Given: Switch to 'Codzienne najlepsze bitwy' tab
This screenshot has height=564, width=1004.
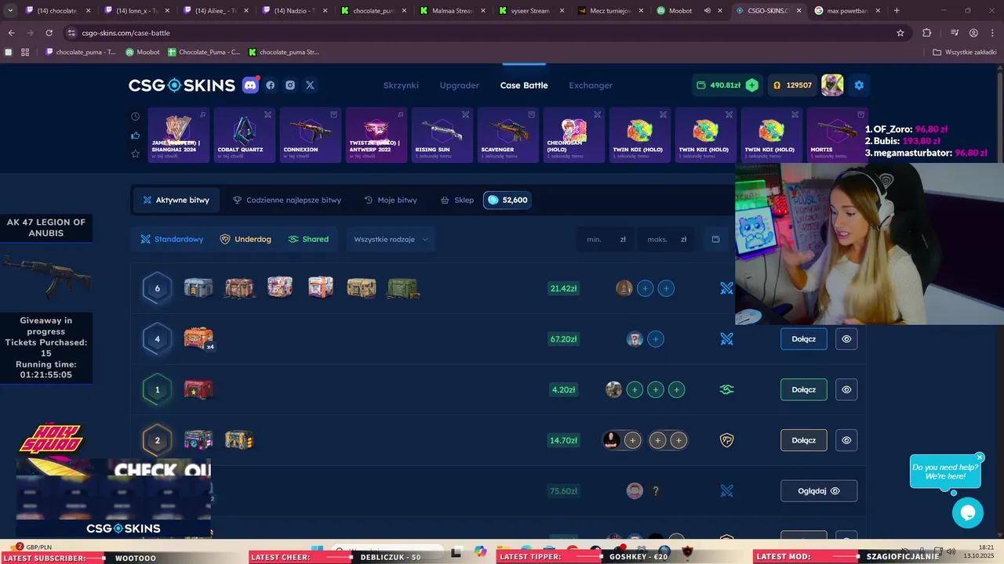Looking at the screenshot, I should click(x=287, y=200).
